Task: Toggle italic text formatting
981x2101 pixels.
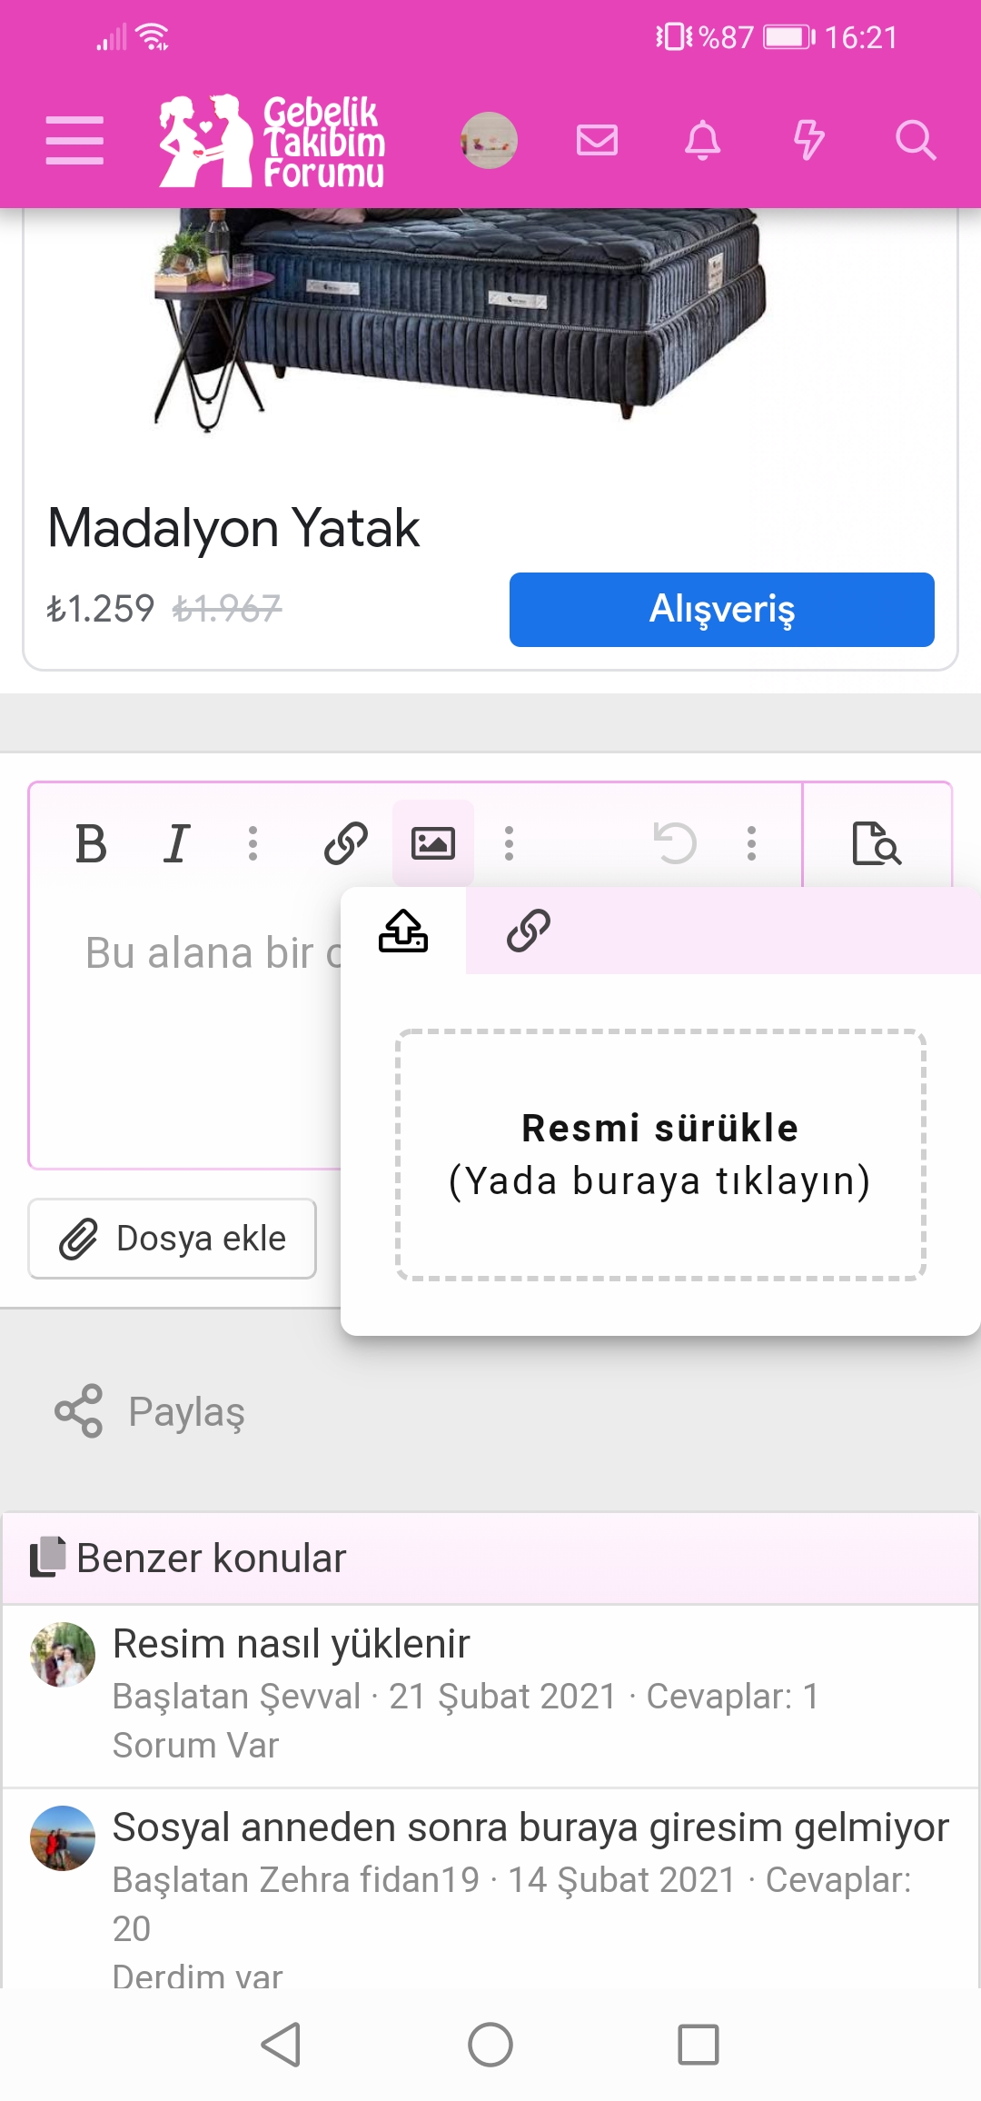Action: pos(178,843)
